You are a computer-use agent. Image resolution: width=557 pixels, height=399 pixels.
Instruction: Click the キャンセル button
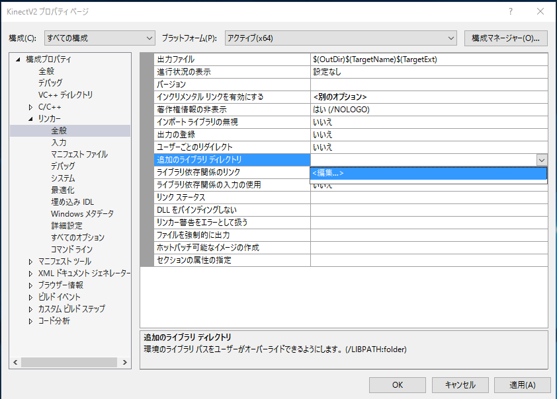(460, 384)
